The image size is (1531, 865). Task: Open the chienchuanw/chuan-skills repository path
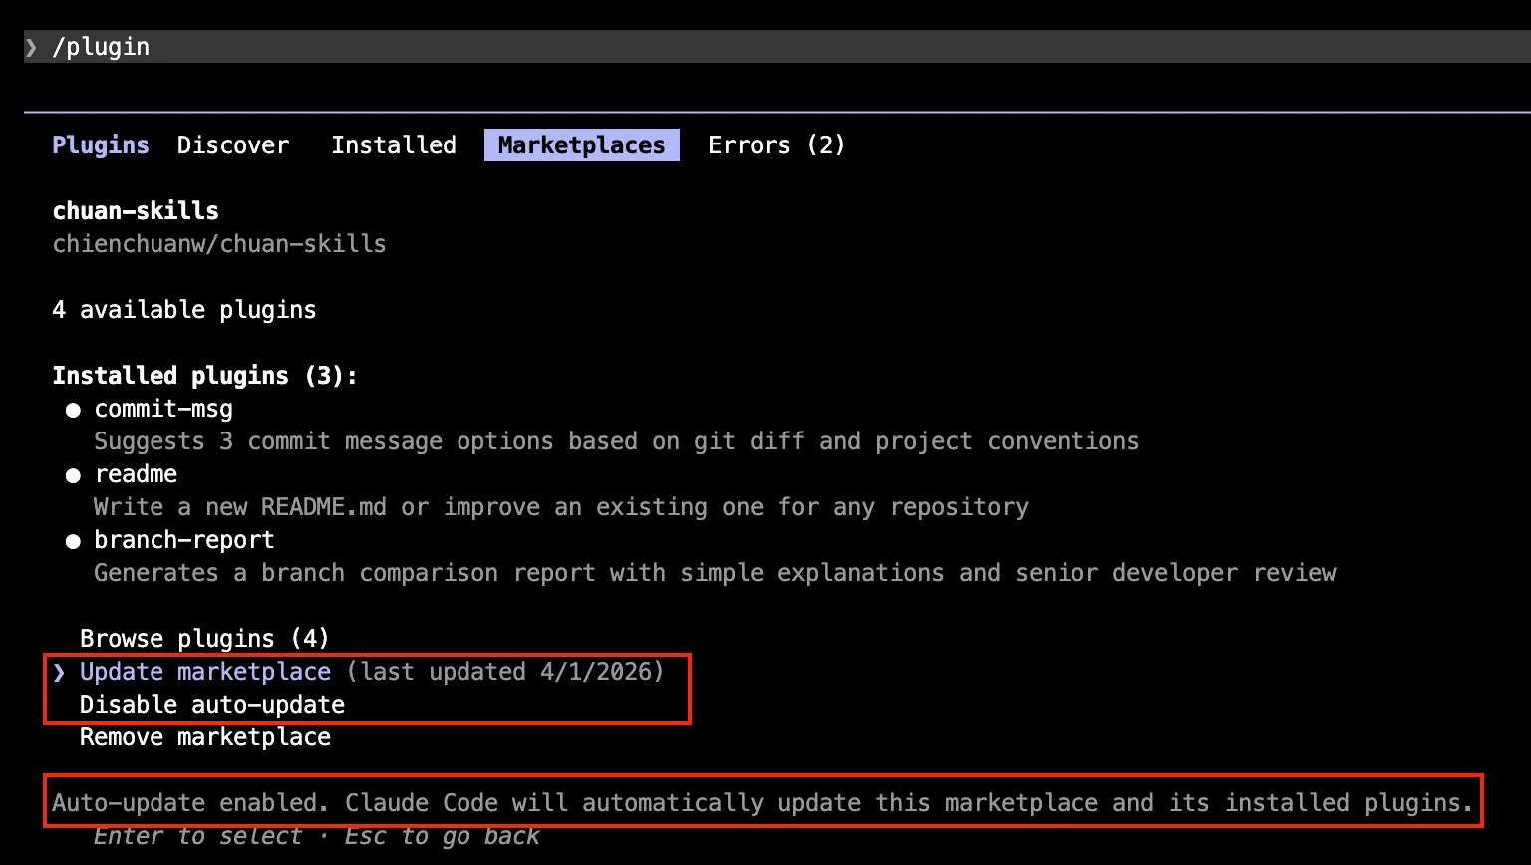pyautogui.click(x=219, y=244)
